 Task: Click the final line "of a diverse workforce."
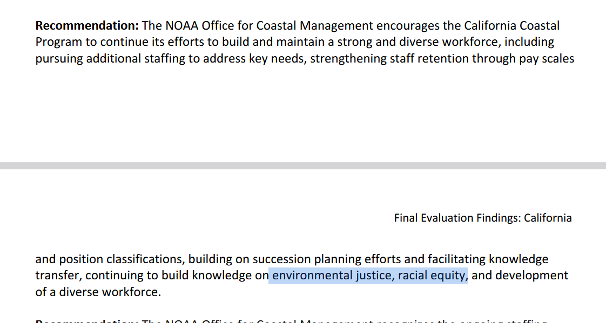point(98,292)
